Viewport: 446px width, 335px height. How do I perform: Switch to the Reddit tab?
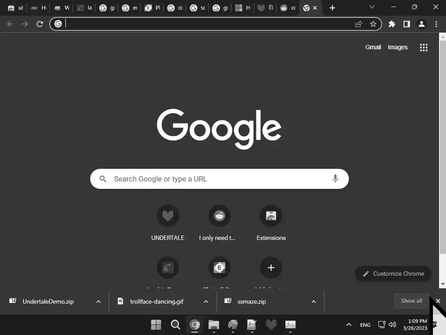288,8
